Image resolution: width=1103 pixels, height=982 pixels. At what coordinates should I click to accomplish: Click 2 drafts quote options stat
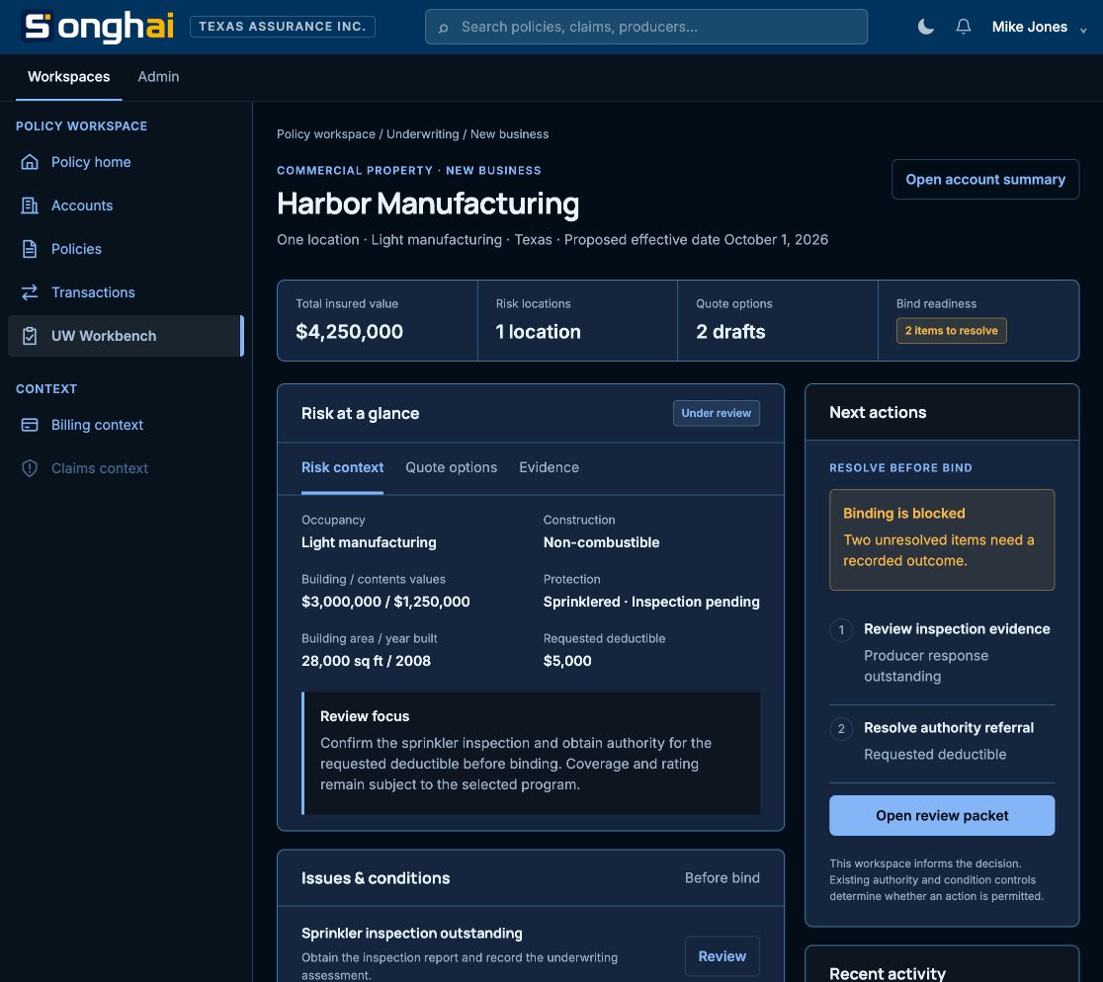[x=730, y=332]
